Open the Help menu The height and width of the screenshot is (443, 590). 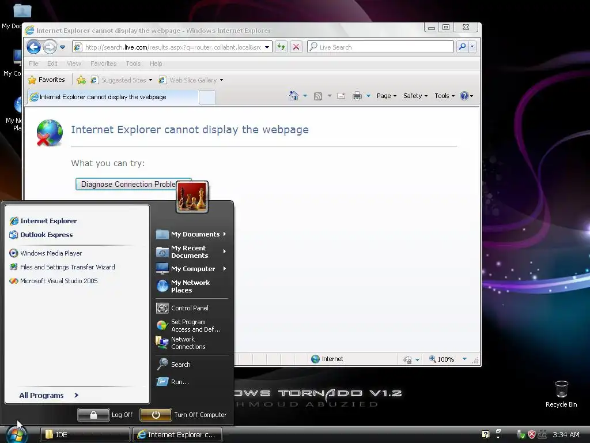click(156, 63)
